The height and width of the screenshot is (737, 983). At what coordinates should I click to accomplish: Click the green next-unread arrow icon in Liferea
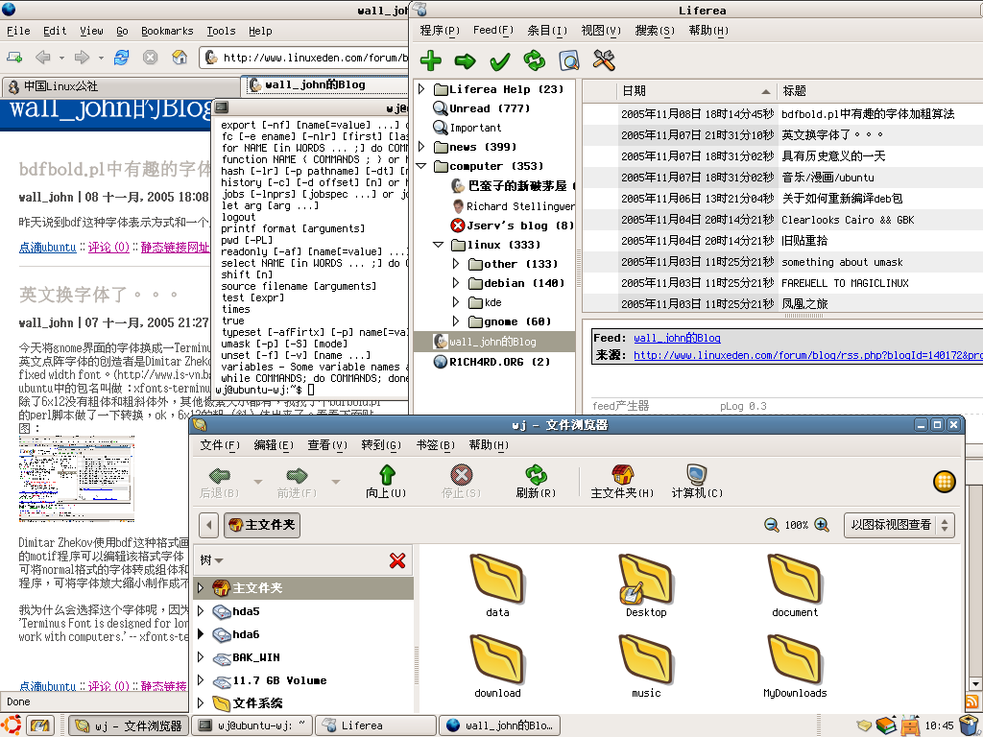(x=466, y=60)
